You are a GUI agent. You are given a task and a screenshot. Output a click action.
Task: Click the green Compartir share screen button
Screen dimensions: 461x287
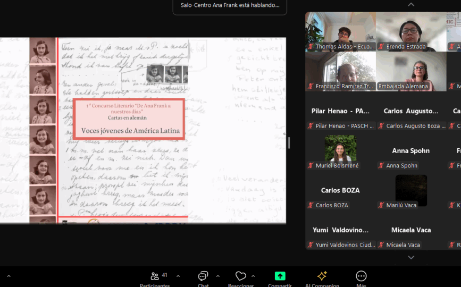[280, 276]
